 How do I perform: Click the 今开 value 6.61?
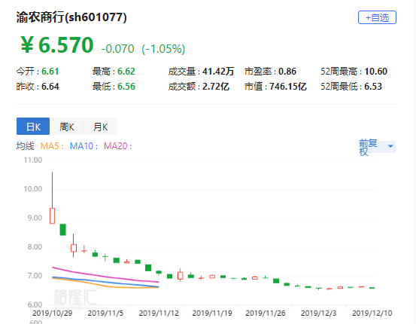(x=50, y=72)
